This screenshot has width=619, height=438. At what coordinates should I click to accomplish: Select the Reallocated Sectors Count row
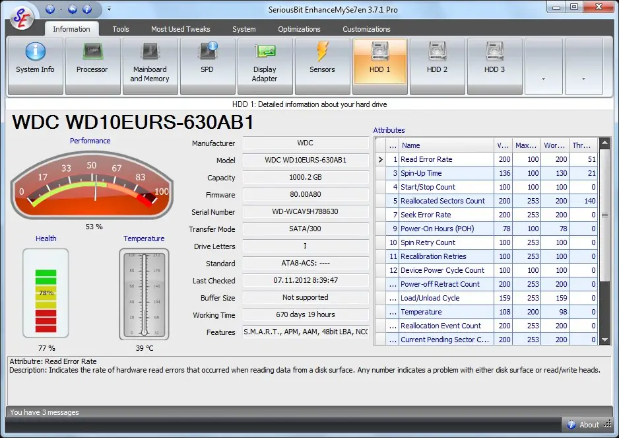(486, 201)
